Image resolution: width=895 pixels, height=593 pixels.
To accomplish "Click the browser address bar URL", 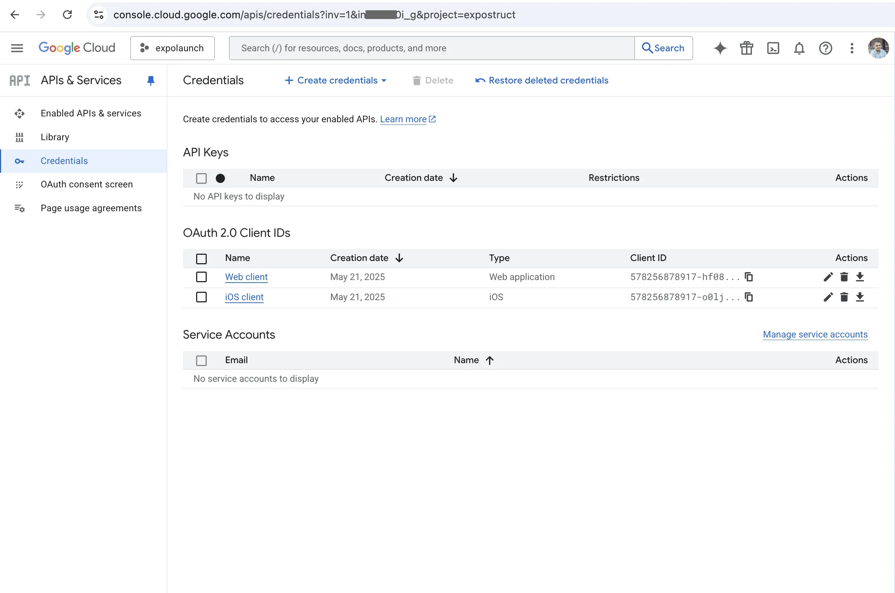I will pyautogui.click(x=314, y=15).
